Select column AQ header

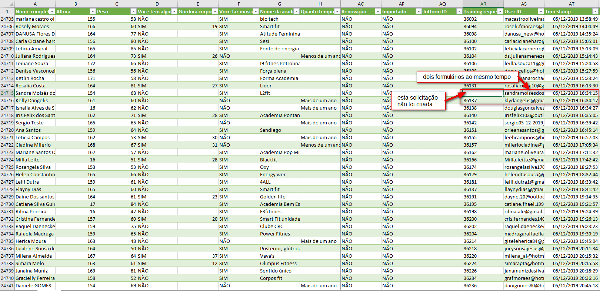click(x=443, y=4)
